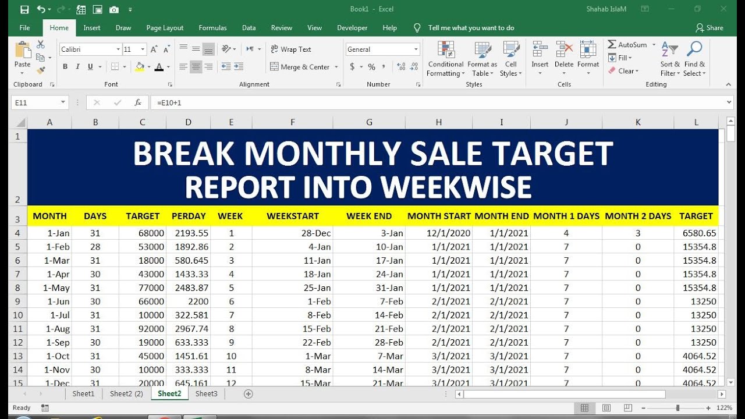Click the Share button
The image size is (745, 419).
pos(709,28)
